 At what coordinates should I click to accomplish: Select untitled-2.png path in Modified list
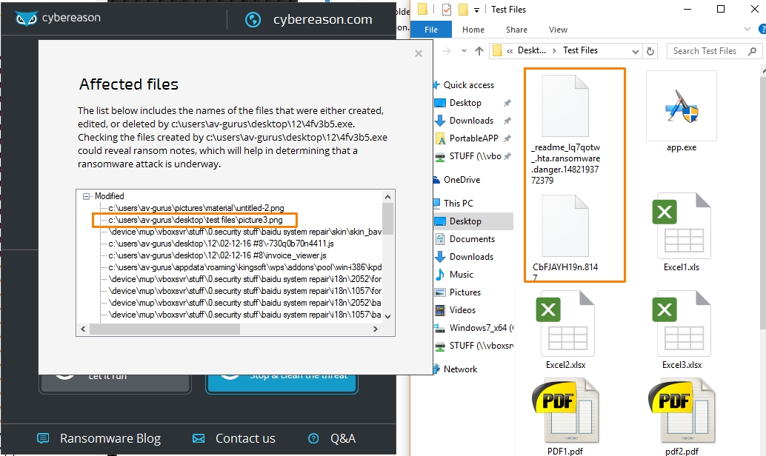[196, 208]
